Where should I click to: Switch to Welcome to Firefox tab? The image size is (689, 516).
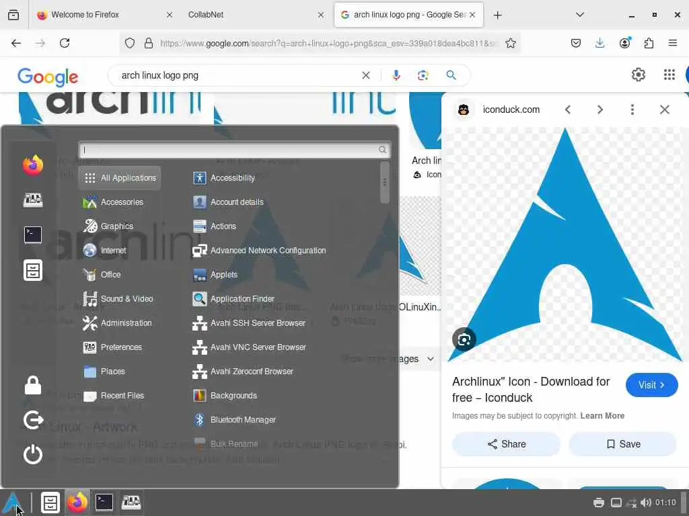pyautogui.click(x=106, y=15)
